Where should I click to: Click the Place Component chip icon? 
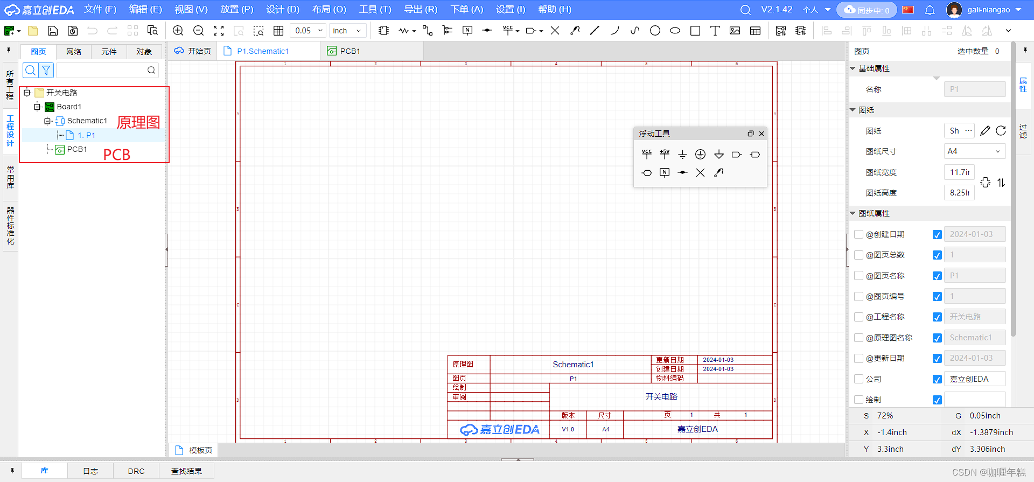click(383, 31)
